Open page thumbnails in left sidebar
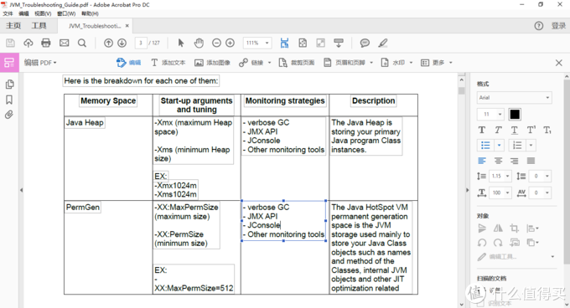This screenshot has height=308, width=570. tap(9, 85)
